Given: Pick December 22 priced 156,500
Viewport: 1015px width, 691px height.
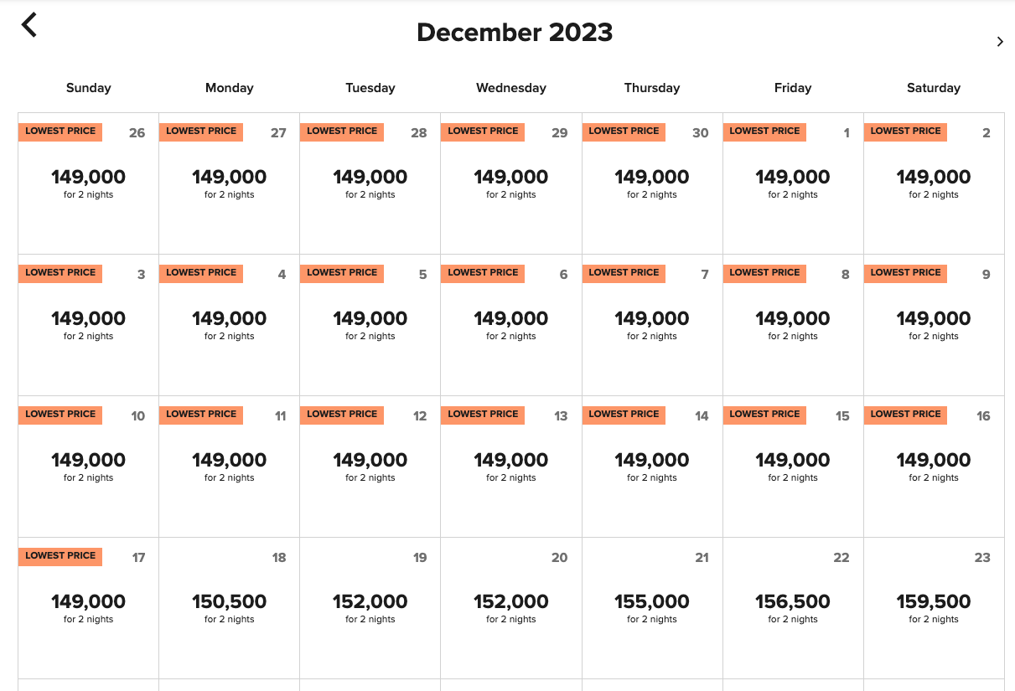Looking at the screenshot, I should [x=793, y=608].
